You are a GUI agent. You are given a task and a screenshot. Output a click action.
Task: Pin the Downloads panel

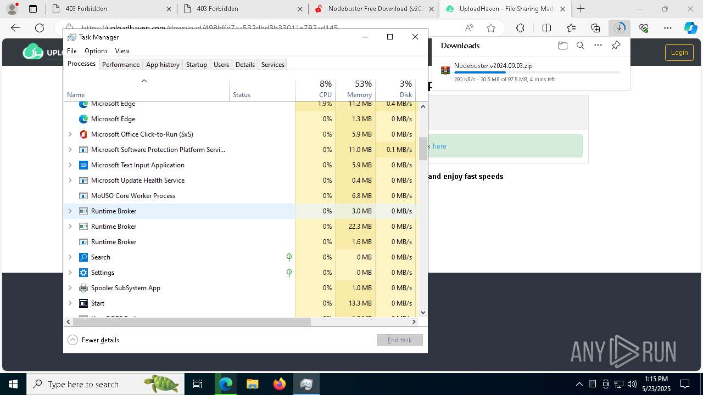pyautogui.click(x=616, y=46)
